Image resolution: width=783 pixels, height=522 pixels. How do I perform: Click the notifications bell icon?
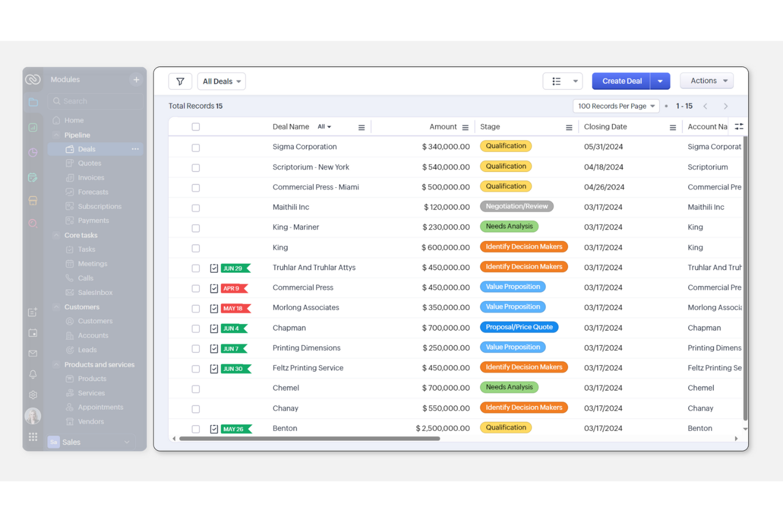pyautogui.click(x=33, y=374)
